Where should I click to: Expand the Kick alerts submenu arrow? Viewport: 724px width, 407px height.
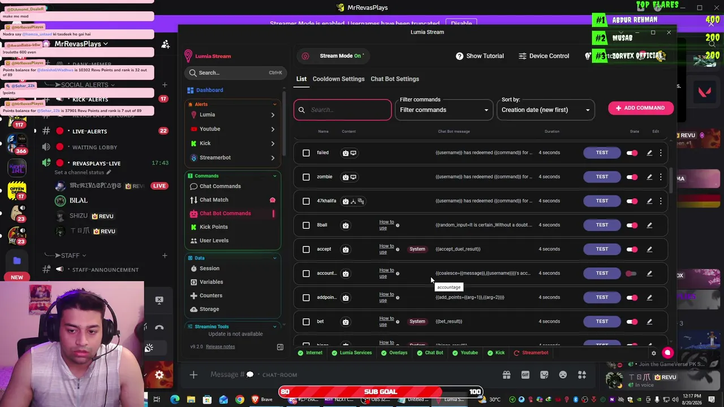tap(273, 144)
